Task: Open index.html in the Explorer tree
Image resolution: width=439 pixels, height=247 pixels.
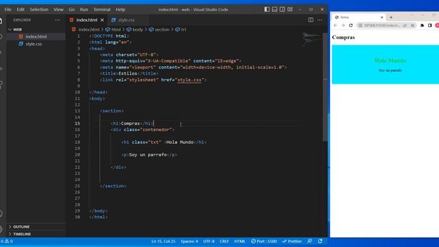Action: (x=36, y=36)
